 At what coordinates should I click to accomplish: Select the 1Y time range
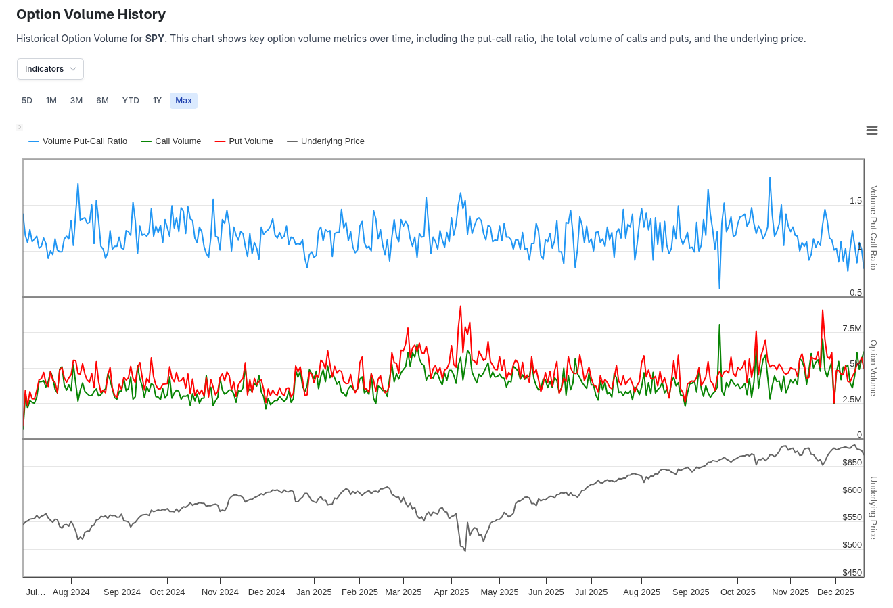click(x=157, y=100)
